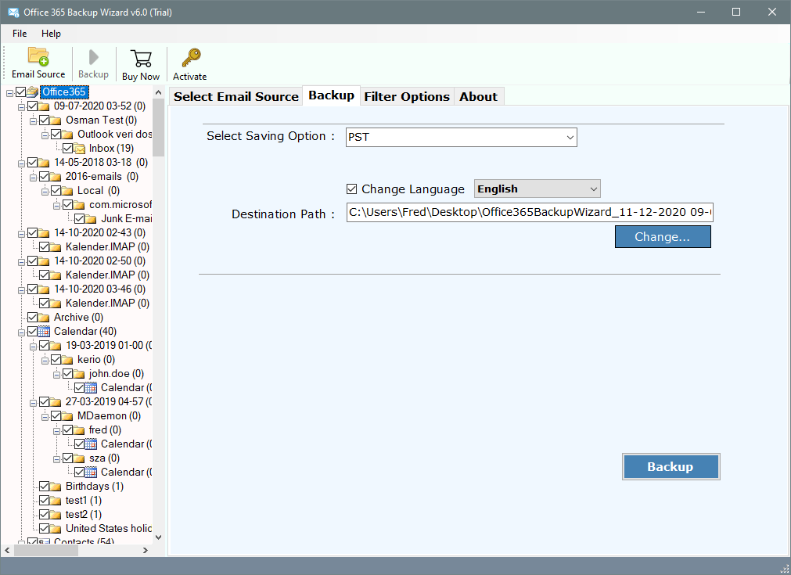791x575 pixels.
Task: Uncheck the Change Language checkbox
Action: (351, 189)
